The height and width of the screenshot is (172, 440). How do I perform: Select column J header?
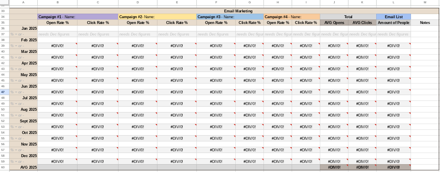[x=334, y=2]
